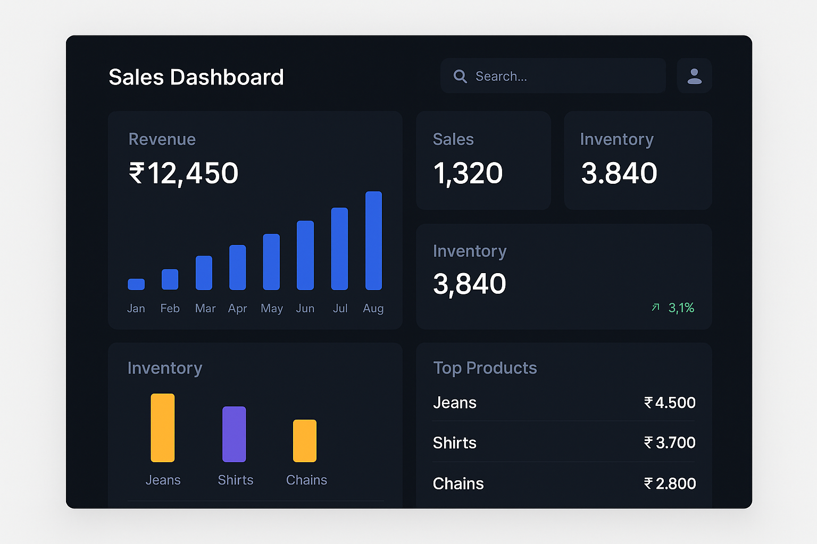817x544 pixels.
Task: Select the Jan revenue bar
Action: [136, 284]
